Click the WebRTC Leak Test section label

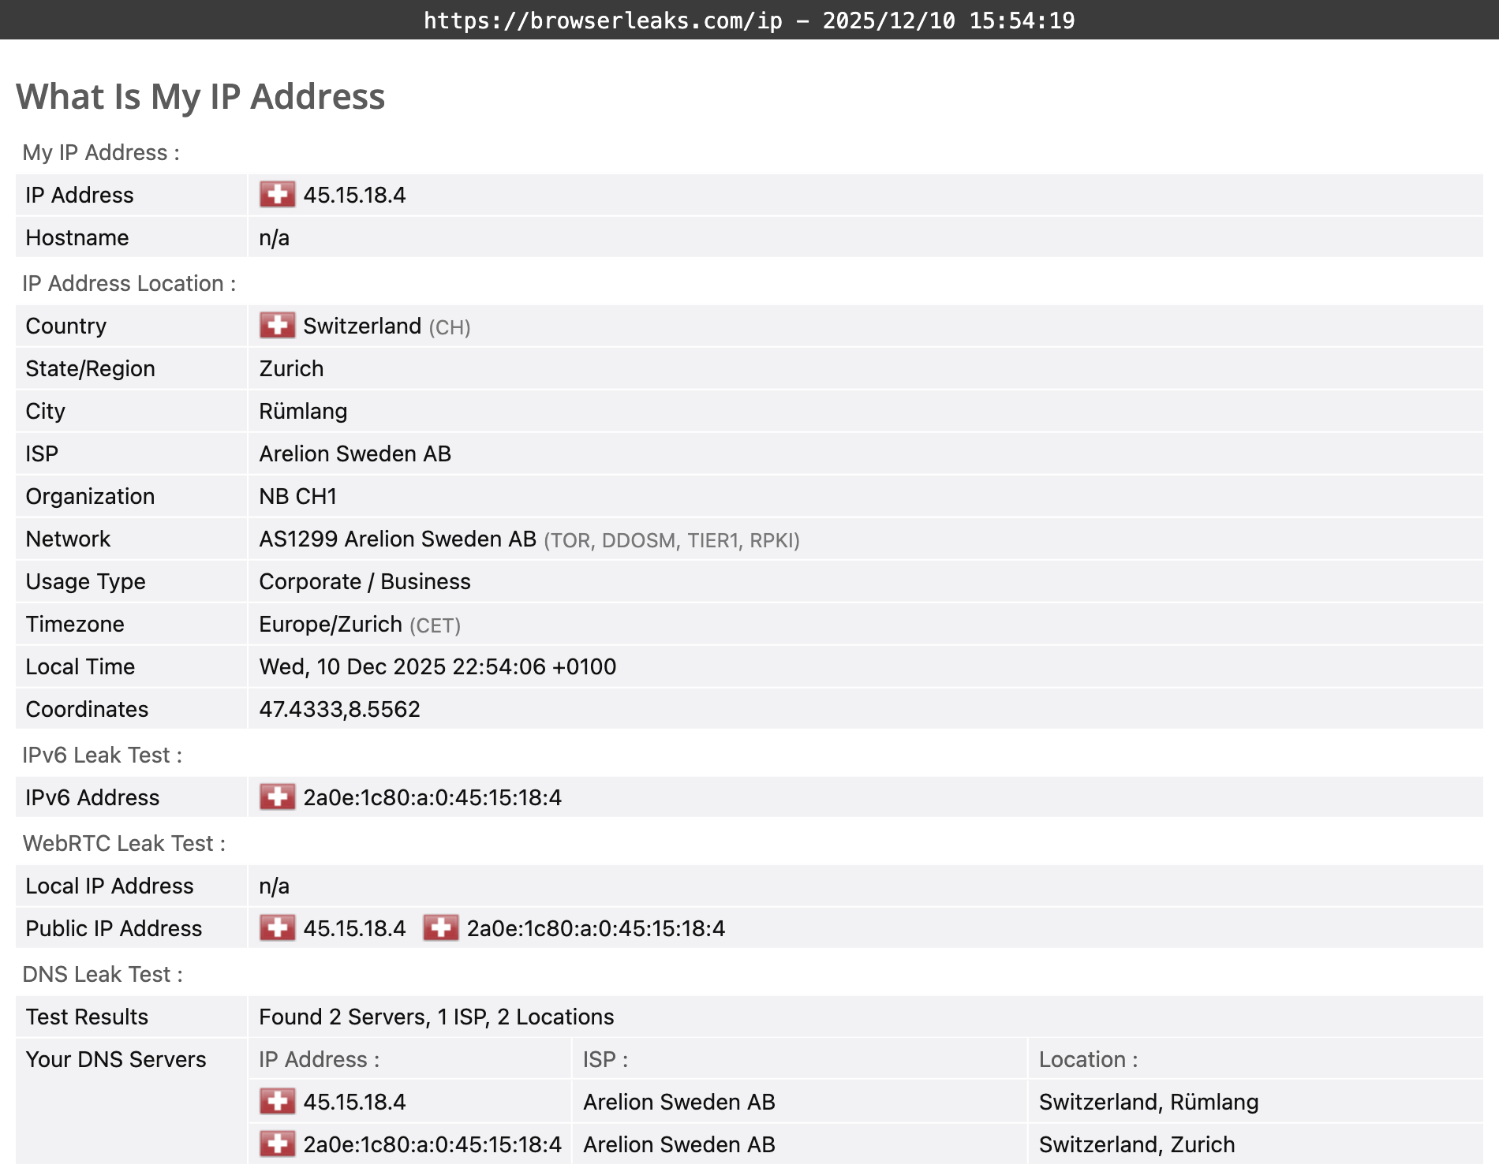click(x=123, y=843)
